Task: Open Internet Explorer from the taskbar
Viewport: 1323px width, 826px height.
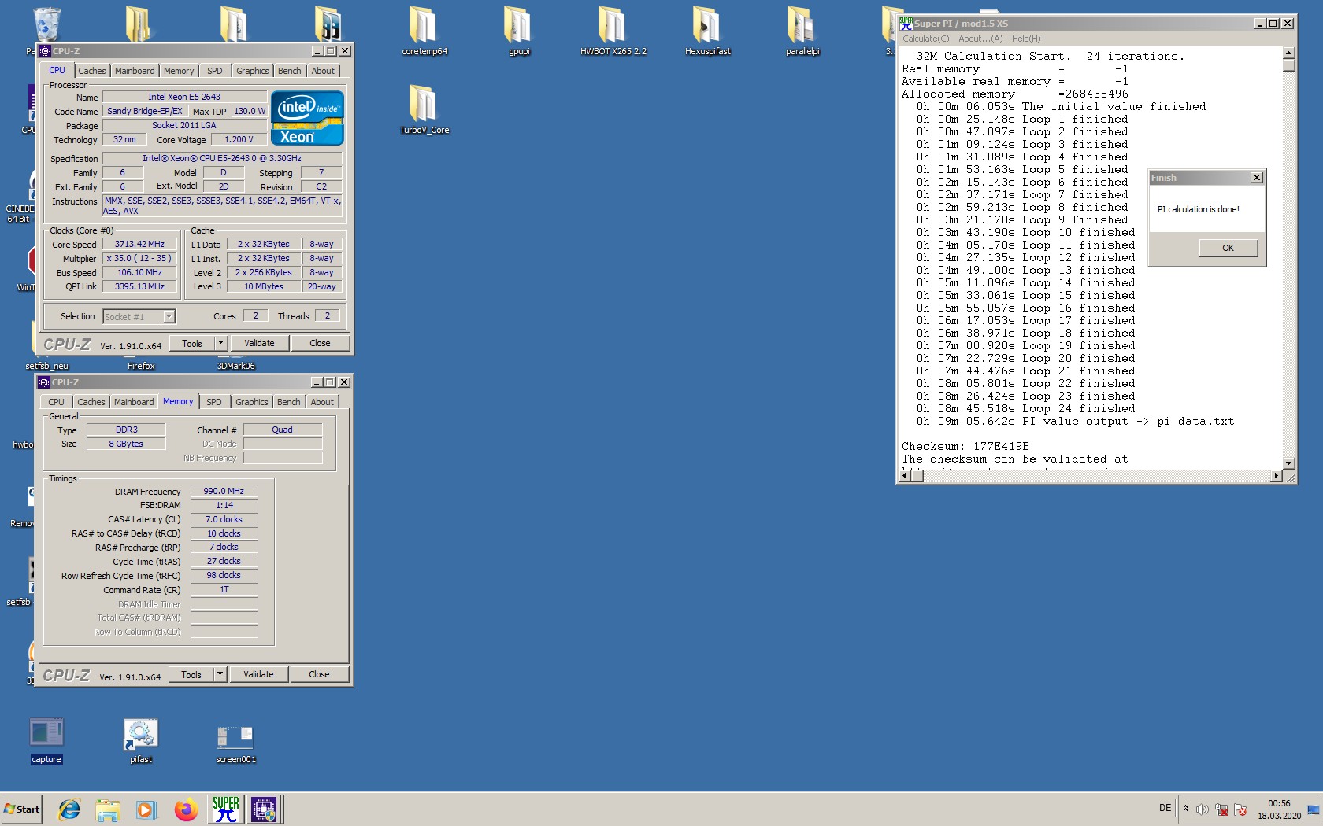Action: [69, 809]
